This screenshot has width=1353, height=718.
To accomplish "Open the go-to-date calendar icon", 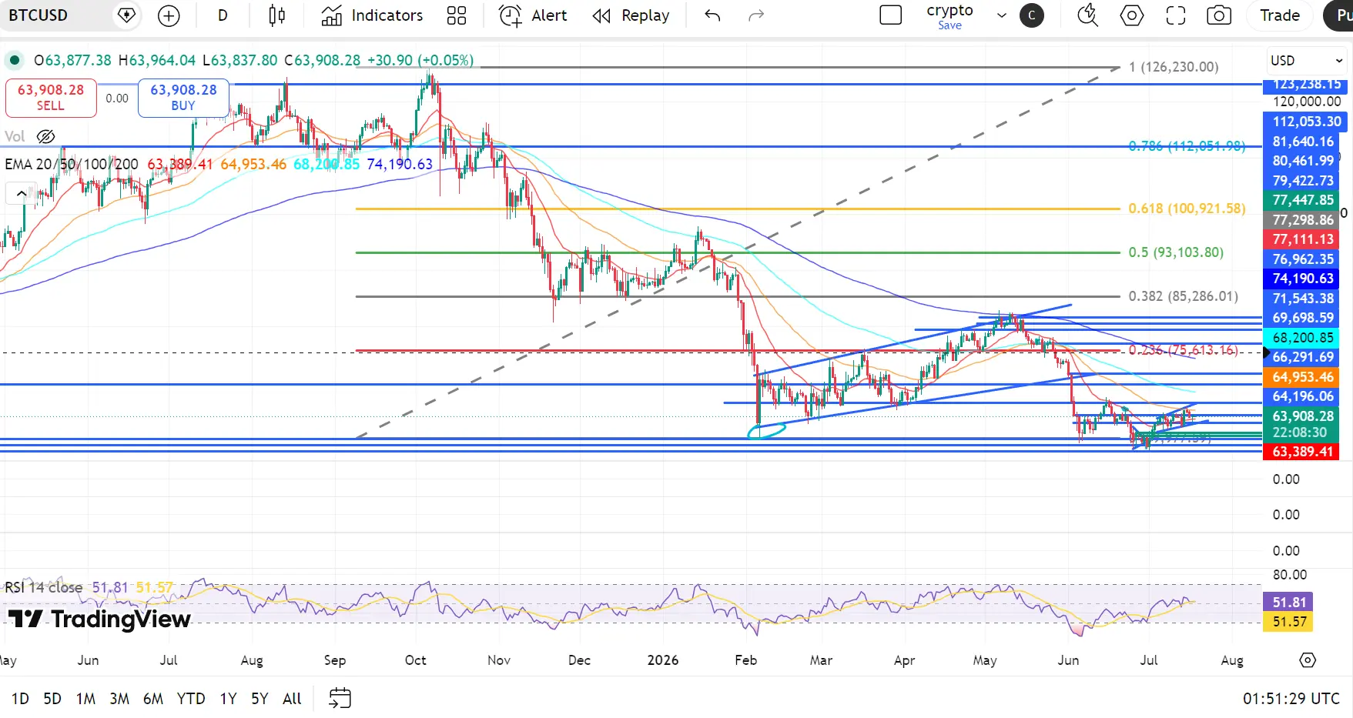I will pos(340,698).
